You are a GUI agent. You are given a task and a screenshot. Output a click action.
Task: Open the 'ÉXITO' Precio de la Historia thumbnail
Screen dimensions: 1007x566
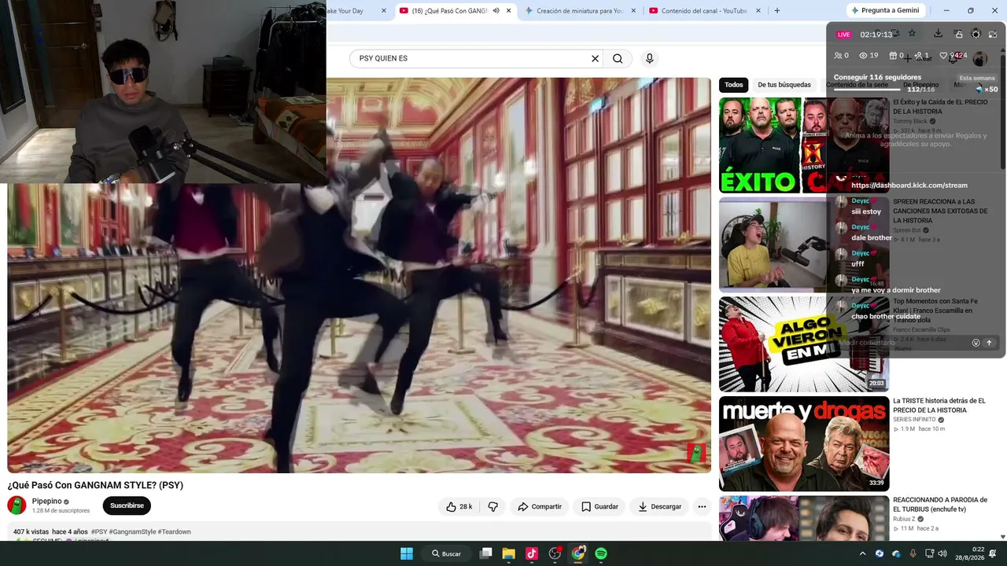point(804,145)
